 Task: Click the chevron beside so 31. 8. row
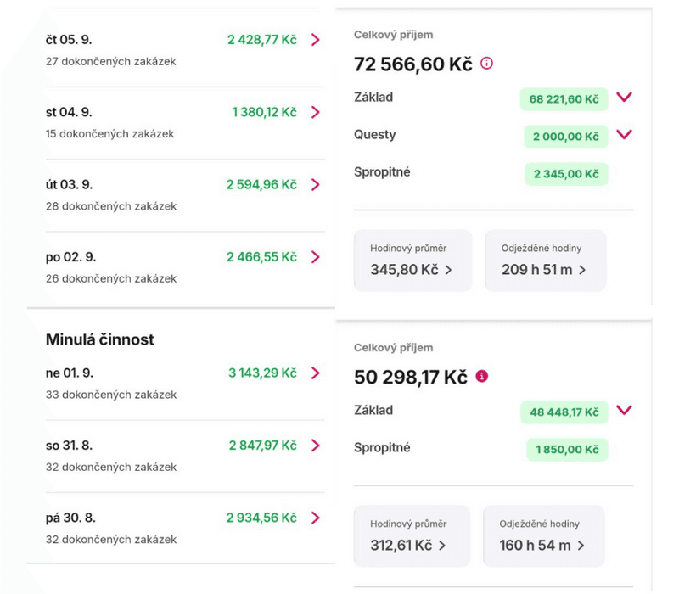tap(313, 445)
